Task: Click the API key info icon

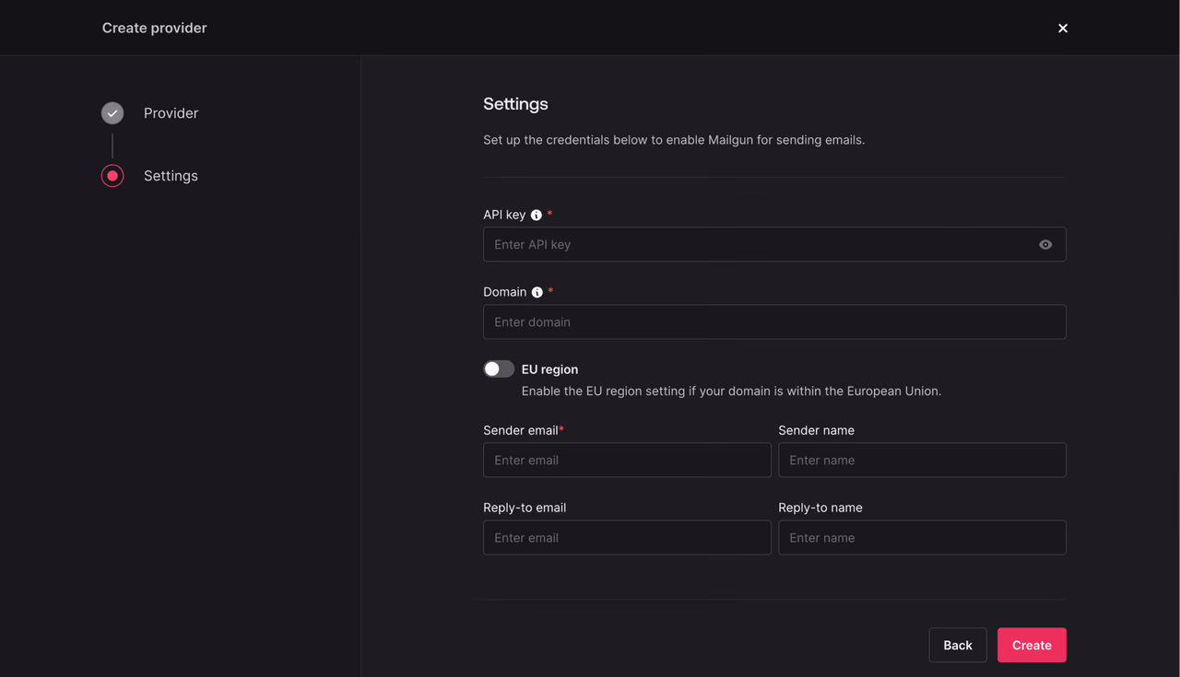Action: pos(537,215)
